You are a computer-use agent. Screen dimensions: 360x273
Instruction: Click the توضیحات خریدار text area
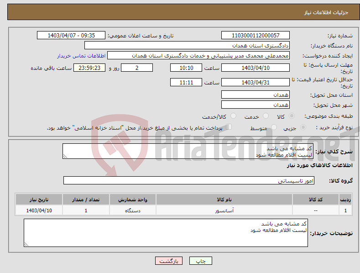click(x=166, y=233)
